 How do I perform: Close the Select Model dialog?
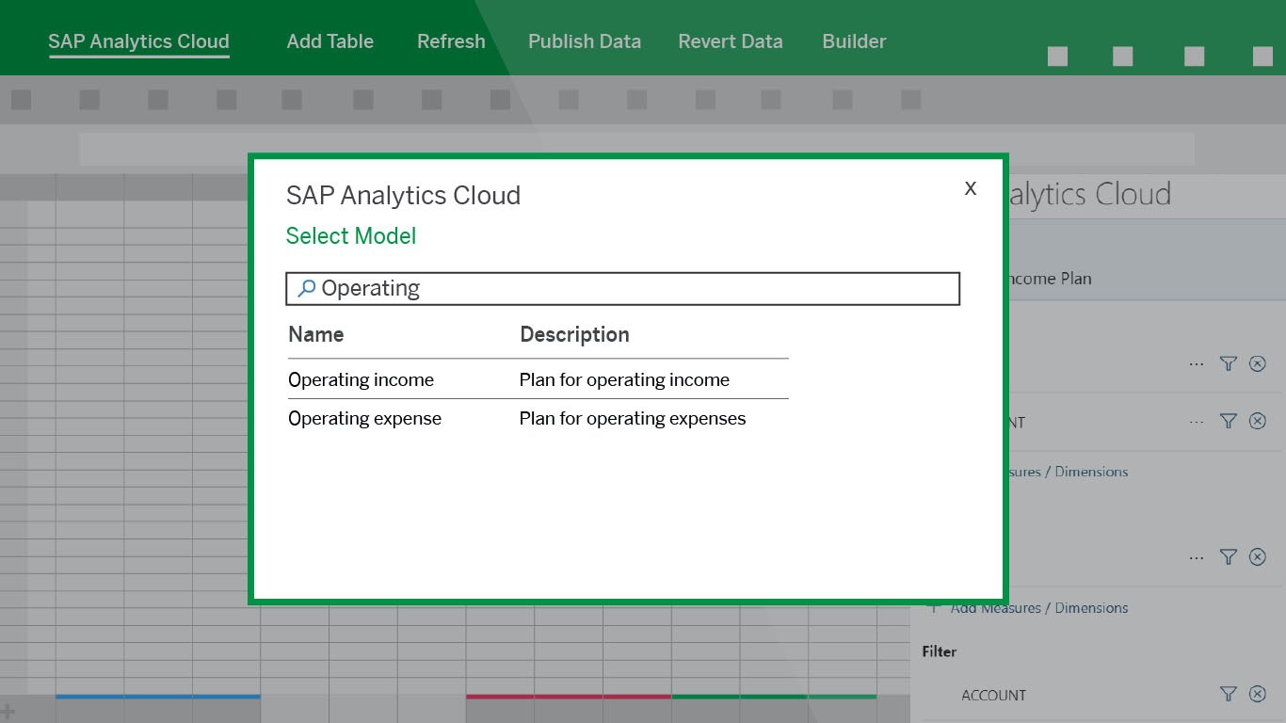pos(971,188)
